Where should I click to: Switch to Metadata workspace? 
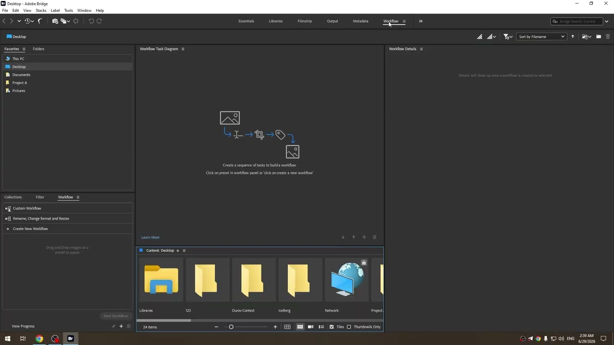point(361,21)
